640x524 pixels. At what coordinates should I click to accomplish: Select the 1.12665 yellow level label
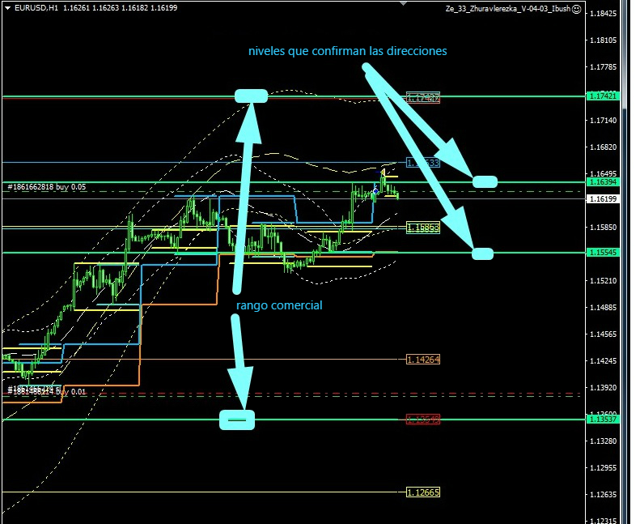(x=422, y=492)
